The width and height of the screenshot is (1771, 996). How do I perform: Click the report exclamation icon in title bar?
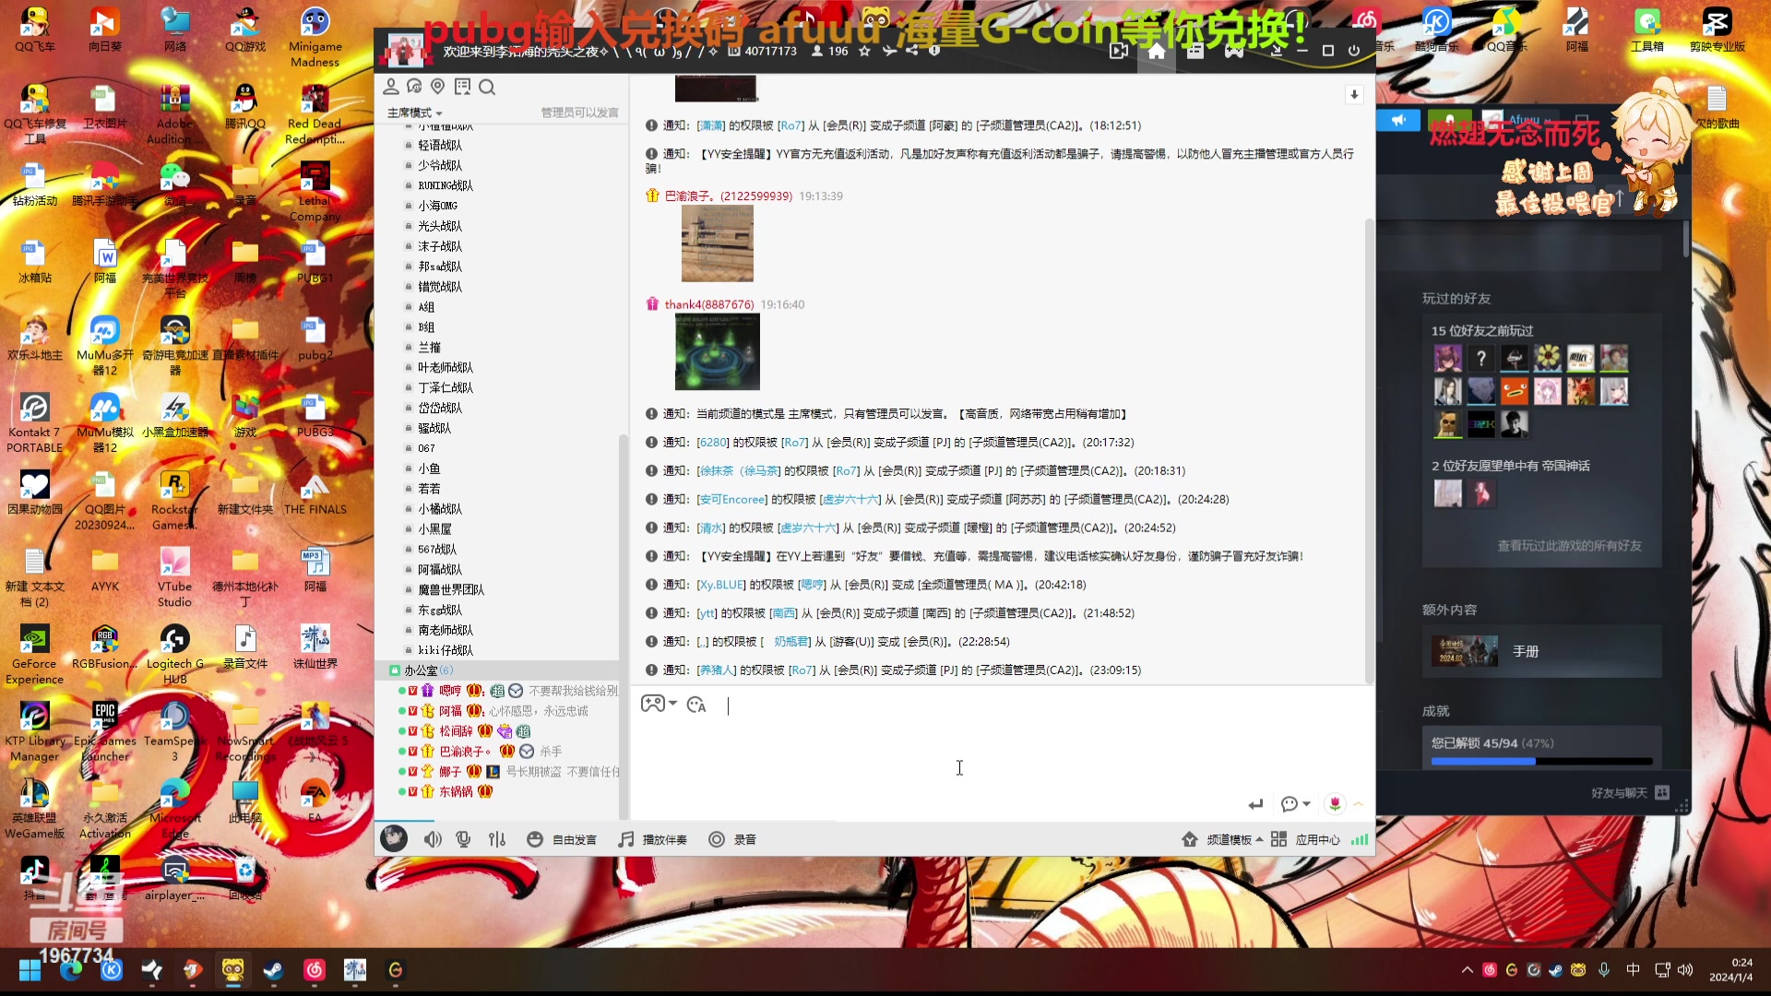[934, 51]
